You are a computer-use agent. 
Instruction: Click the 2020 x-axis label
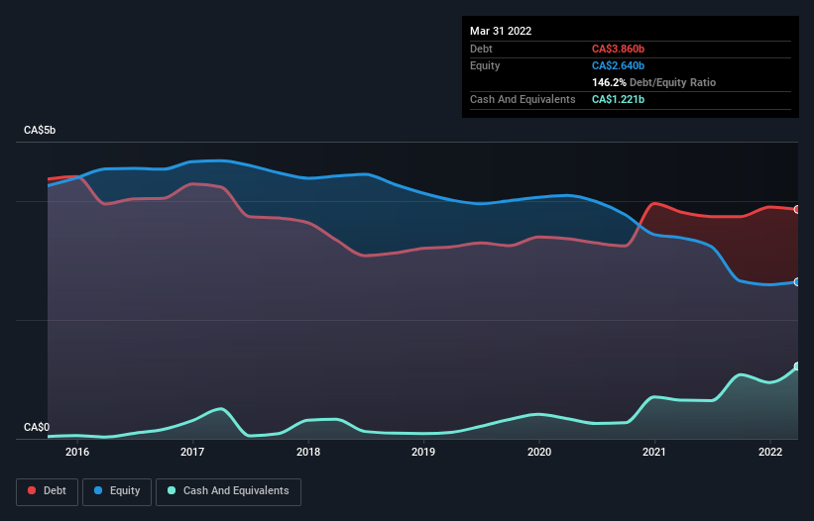[x=539, y=452]
